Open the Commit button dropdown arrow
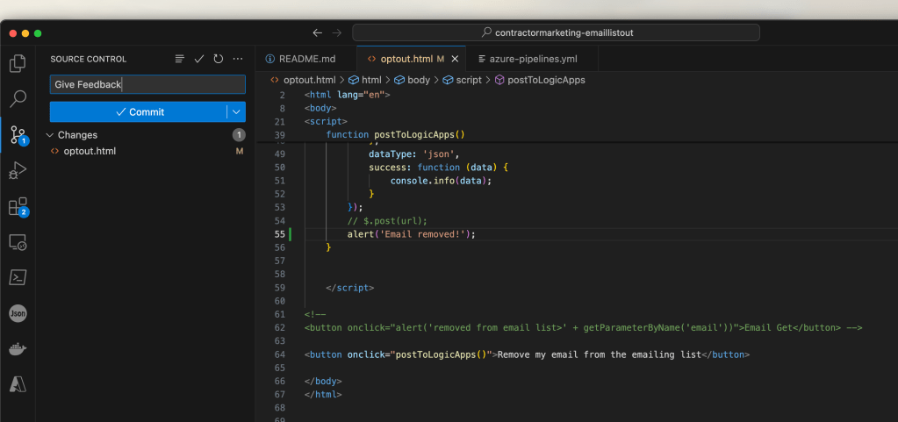Image resolution: width=898 pixels, height=422 pixels. click(236, 112)
